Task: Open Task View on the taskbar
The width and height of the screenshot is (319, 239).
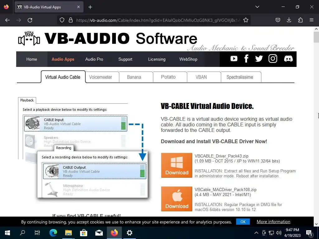Action: [x=37, y=233]
